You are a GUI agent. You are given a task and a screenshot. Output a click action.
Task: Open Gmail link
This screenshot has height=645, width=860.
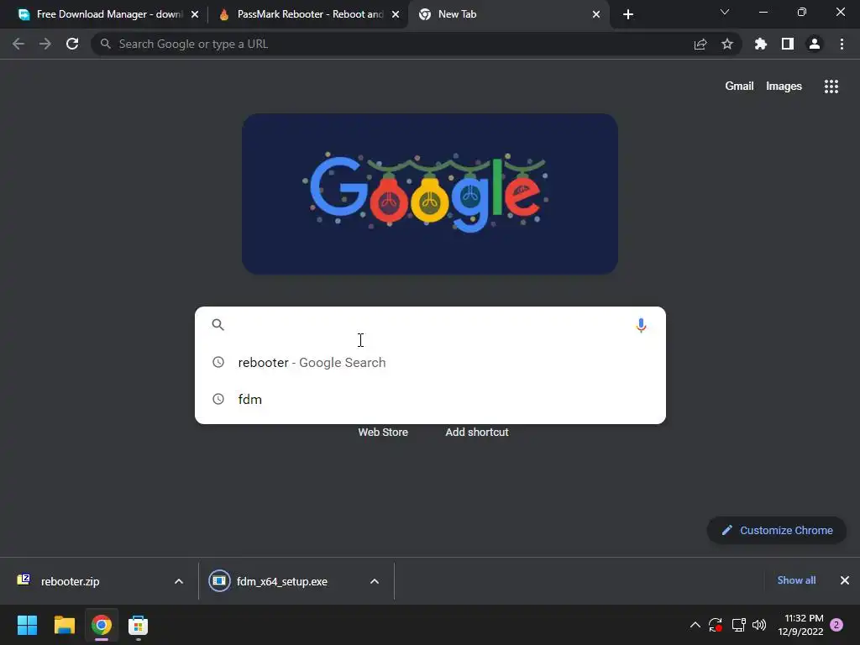[739, 87]
